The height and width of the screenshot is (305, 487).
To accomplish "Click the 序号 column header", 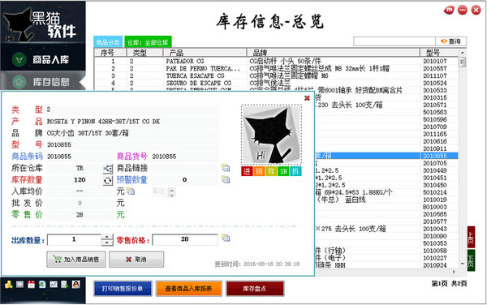I will [x=110, y=53].
